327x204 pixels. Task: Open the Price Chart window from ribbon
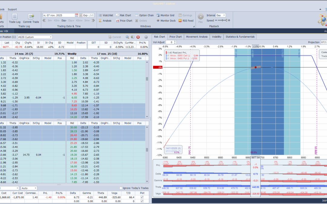tap(124, 21)
